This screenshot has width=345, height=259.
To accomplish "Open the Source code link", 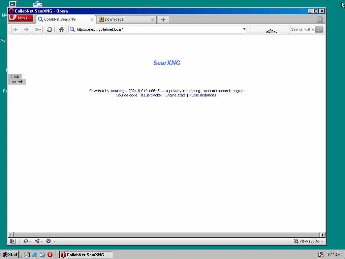I will tap(127, 95).
